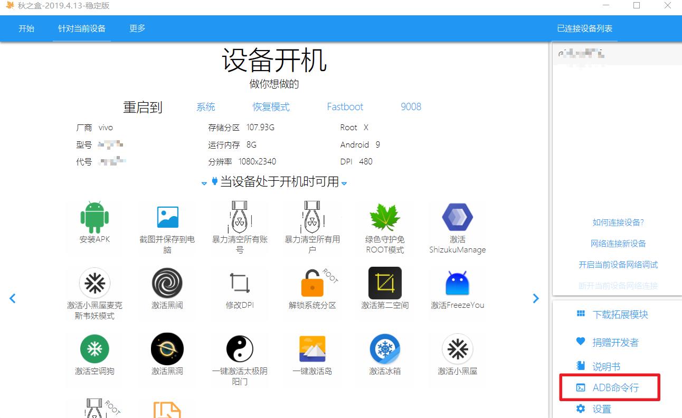Expand the chevron left of 当设备处于开机时可用
The height and width of the screenshot is (418, 682).
tap(204, 183)
